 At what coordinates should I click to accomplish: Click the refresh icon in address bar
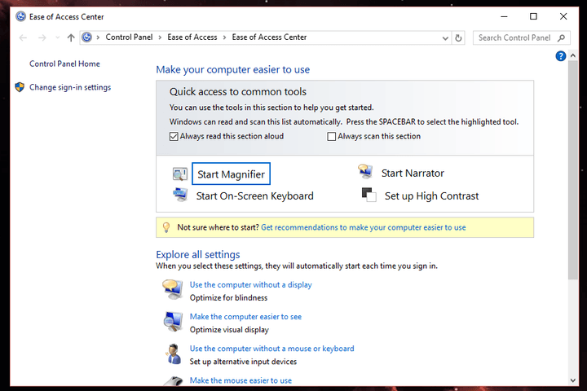coord(458,37)
